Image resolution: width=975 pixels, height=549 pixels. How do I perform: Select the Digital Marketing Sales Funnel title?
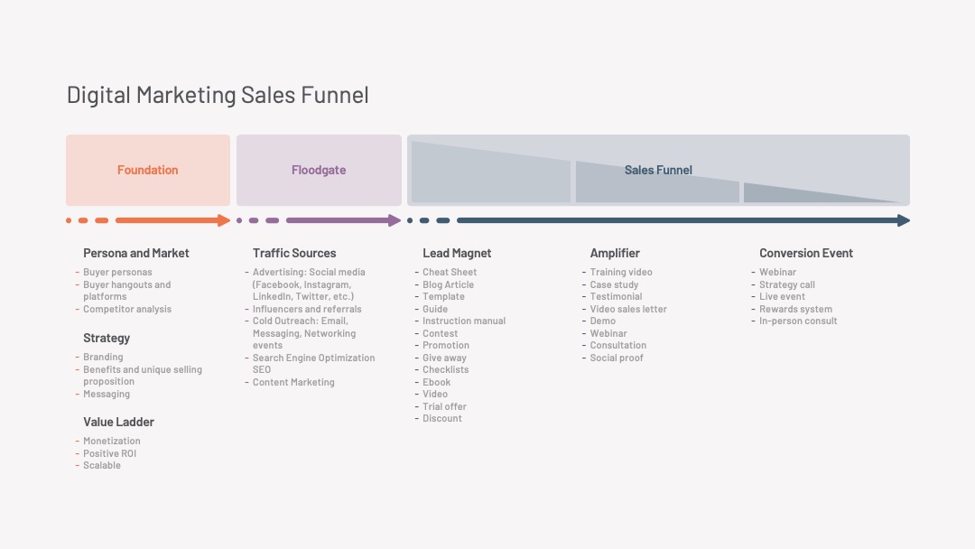(x=218, y=95)
